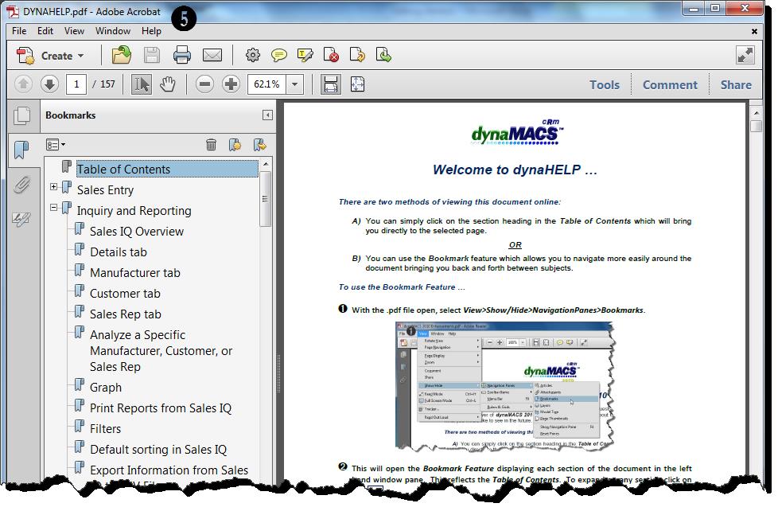Click the Save floppy disk icon
778x511 pixels.
pos(152,55)
